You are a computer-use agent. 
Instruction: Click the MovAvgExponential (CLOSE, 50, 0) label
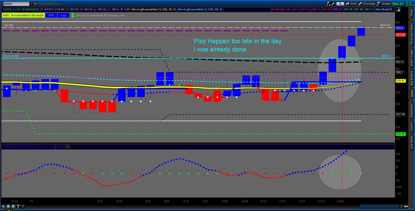click(154, 9)
